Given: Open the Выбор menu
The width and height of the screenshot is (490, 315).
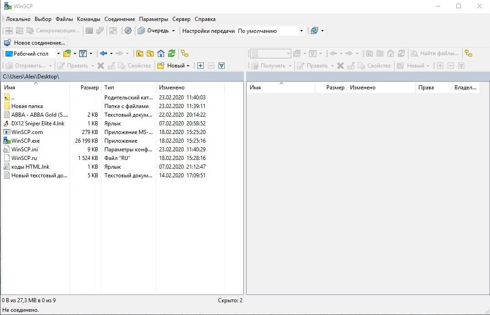Looking at the screenshot, I should (43, 19).
